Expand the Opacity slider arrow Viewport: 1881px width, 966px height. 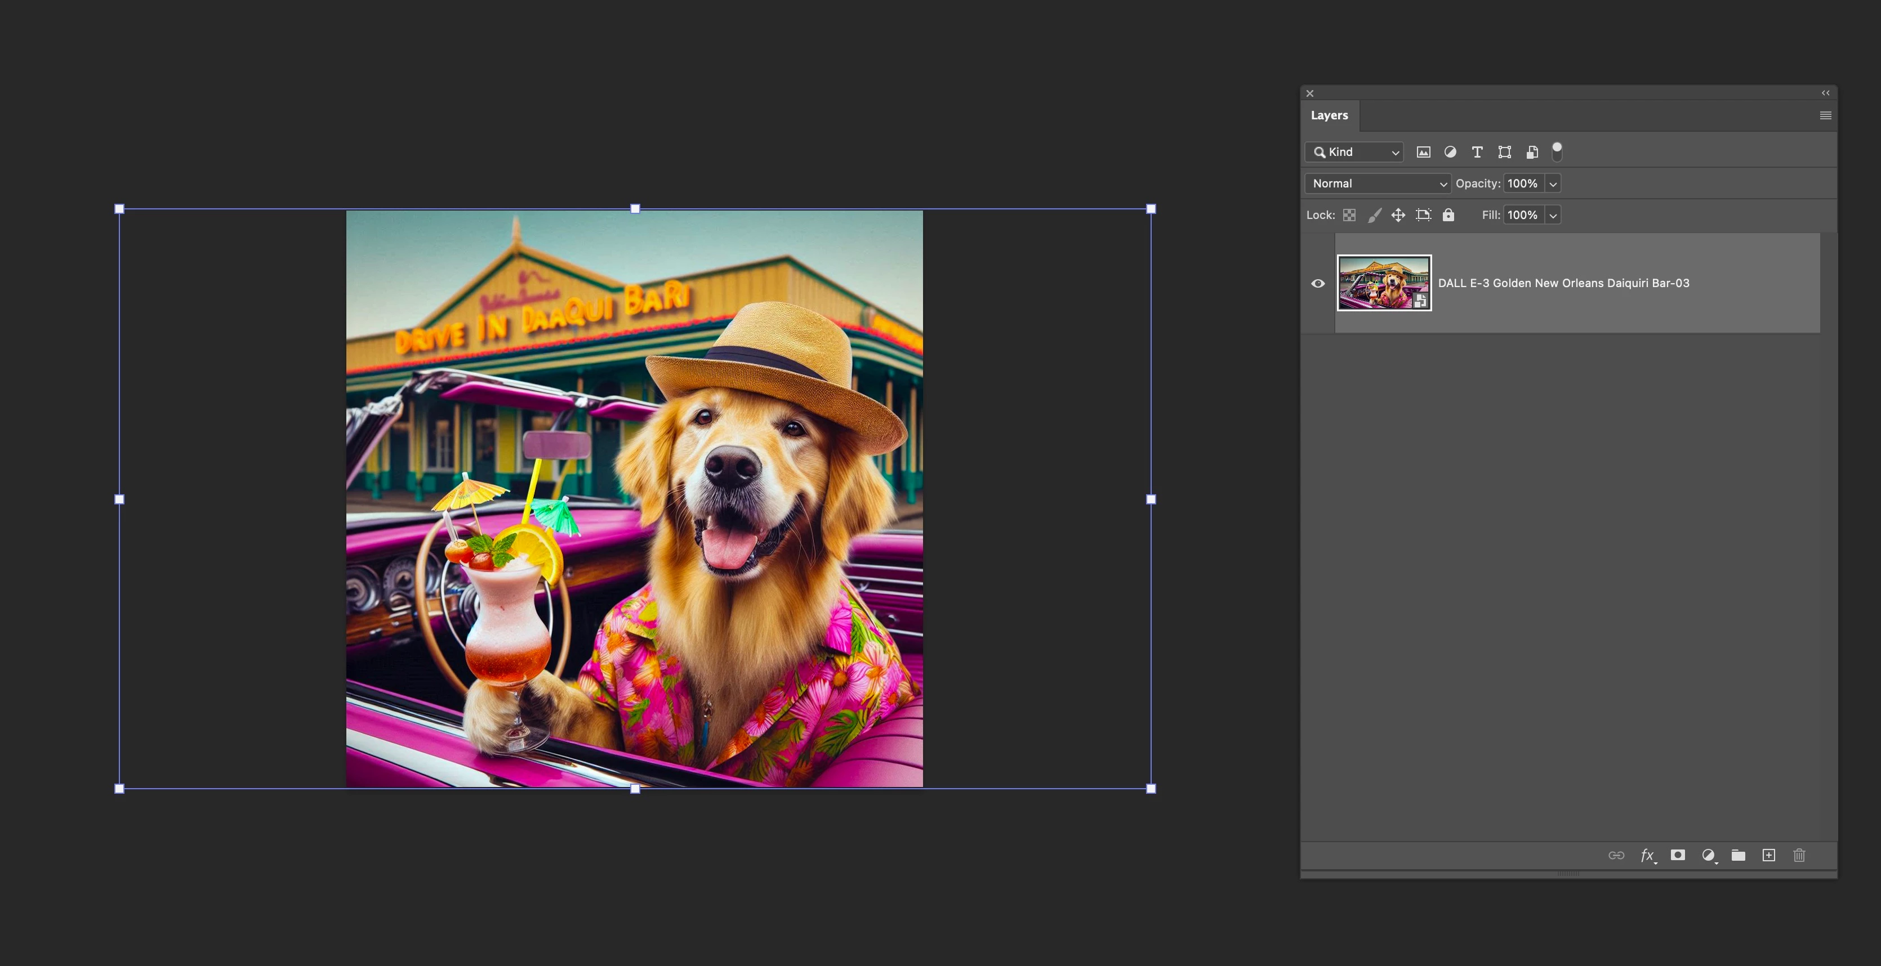coord(1553,184)
